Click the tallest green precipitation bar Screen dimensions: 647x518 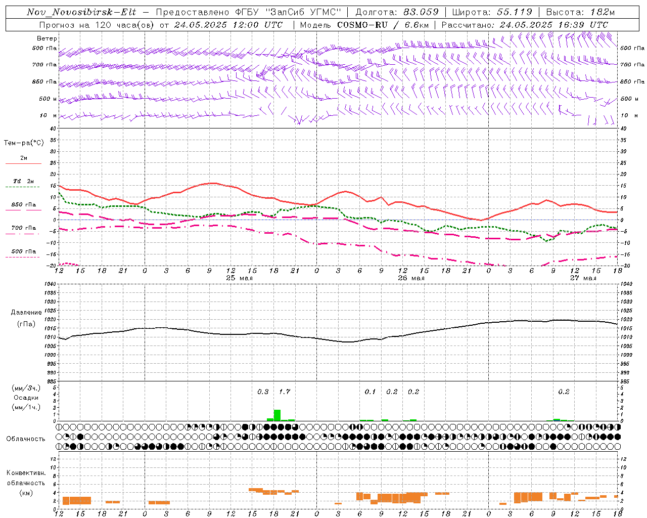(x=277, y=415)
